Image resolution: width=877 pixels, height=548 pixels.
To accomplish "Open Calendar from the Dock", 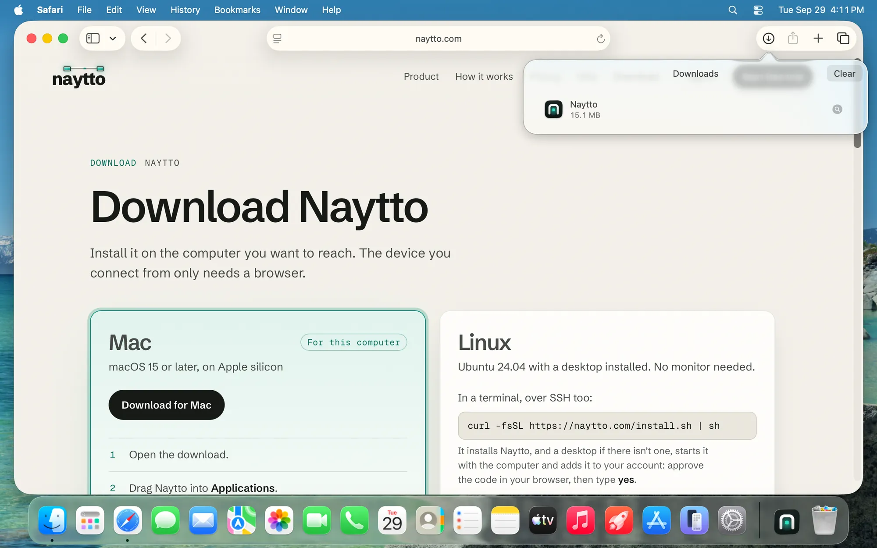I will 392,520.
